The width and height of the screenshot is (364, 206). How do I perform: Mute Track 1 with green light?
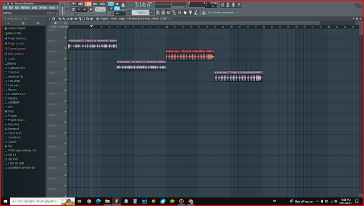click(65, 38)
